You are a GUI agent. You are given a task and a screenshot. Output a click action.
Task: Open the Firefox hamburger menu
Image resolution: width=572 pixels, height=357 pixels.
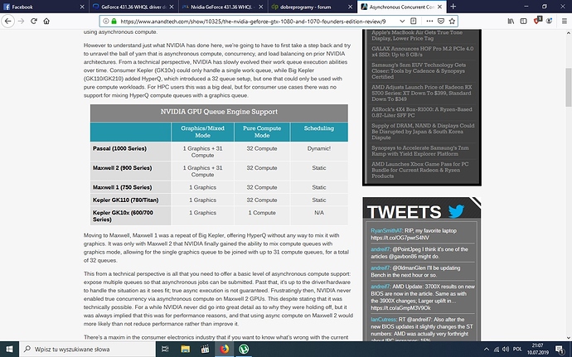point(564,22)
